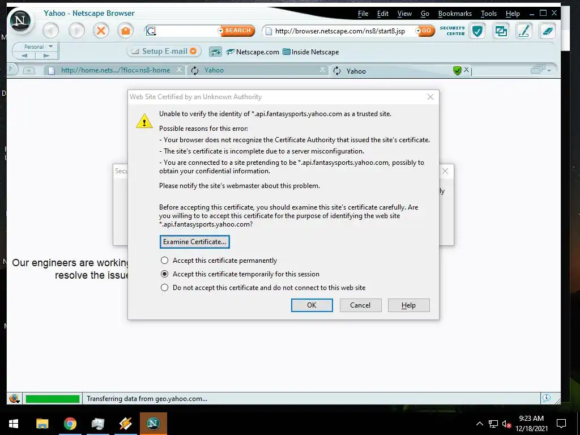
Task: Open the address history dropdown arrow
Action: pos(418,31)
